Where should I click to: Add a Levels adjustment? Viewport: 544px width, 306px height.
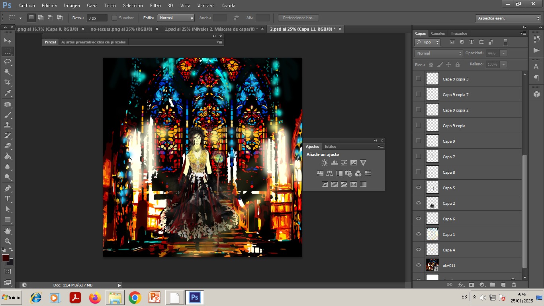[334, 163]
